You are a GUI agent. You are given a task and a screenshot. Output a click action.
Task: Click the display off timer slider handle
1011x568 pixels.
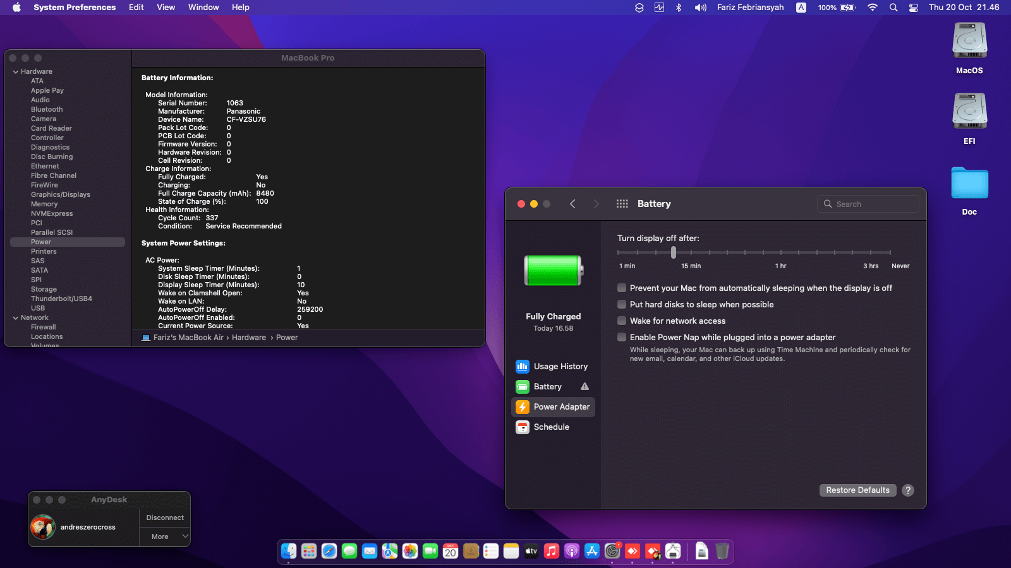(674, 252)
